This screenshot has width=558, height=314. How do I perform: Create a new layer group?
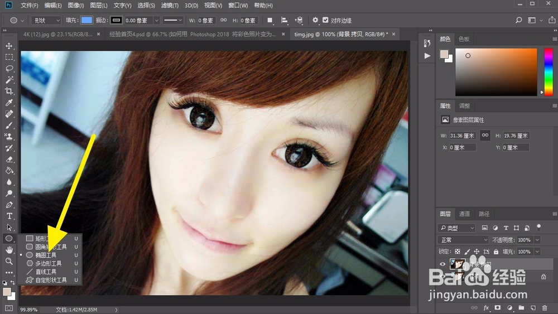pos(521,308)
